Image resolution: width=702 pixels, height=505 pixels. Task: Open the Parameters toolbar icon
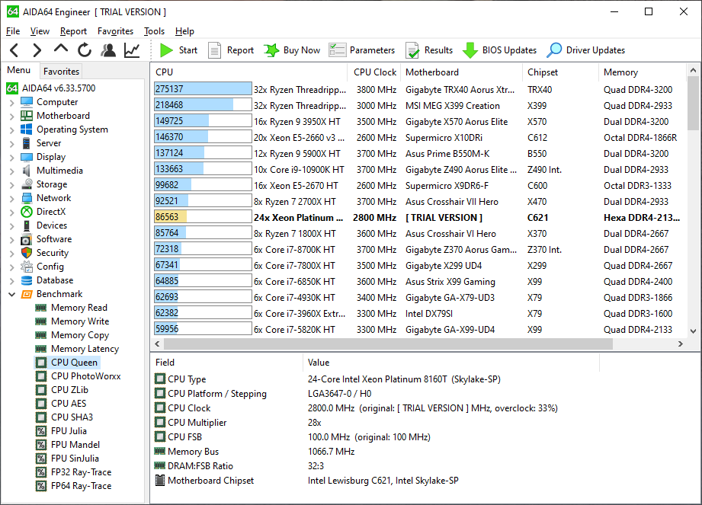tap(337, 50)
